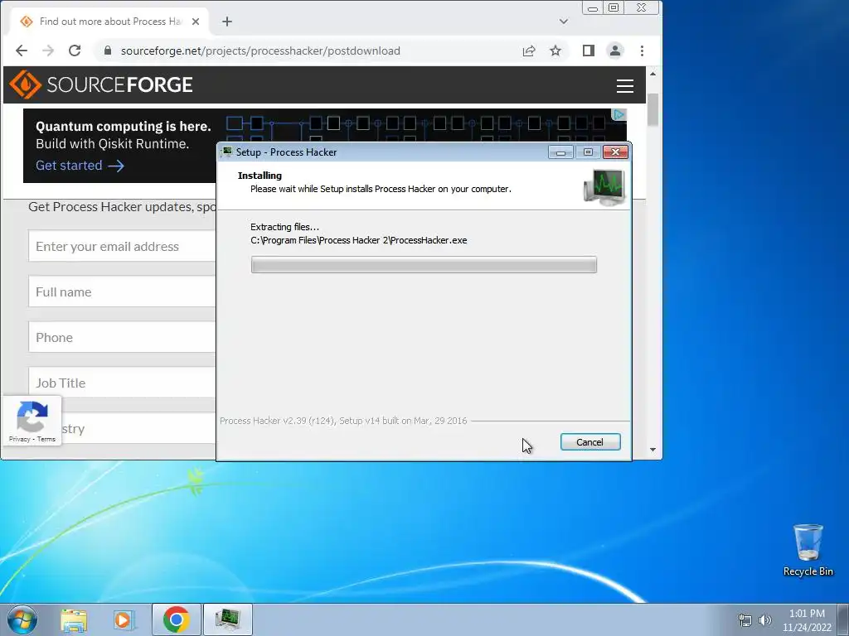Select the sourceforge.net URL in address bar
Image resolution: width=849 pixels, height=636 pixels.
(260, 51)
